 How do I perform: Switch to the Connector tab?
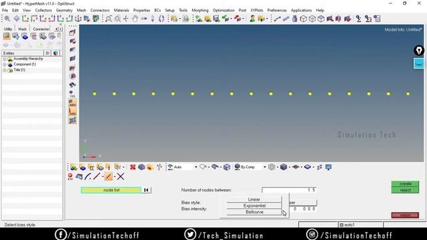click(41, 29)
